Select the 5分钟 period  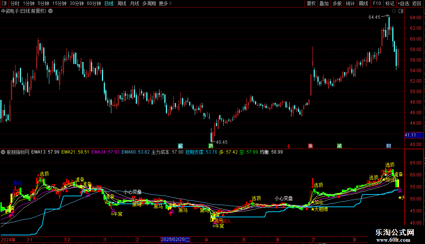(x=43, y=3)
